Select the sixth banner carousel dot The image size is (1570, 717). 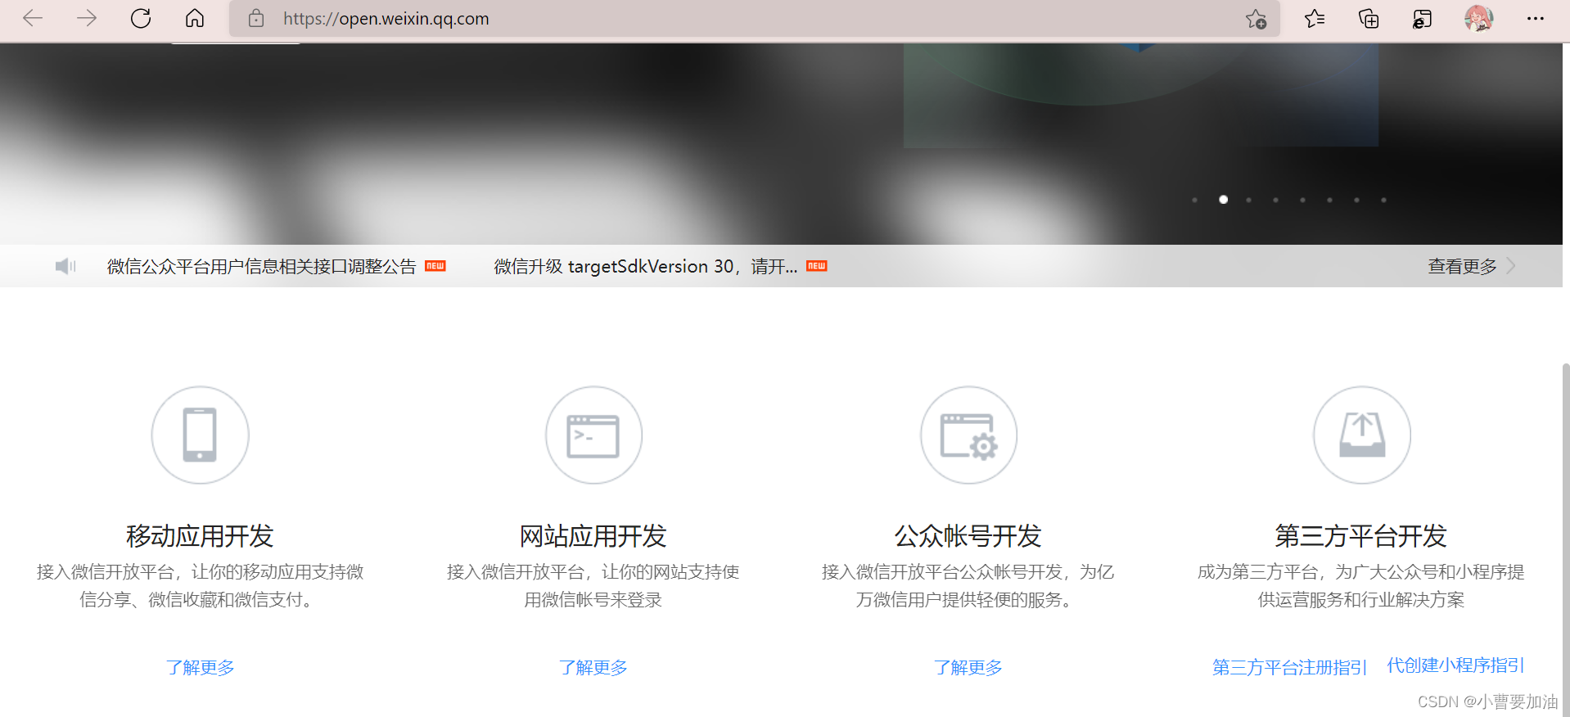[1329, 200]
